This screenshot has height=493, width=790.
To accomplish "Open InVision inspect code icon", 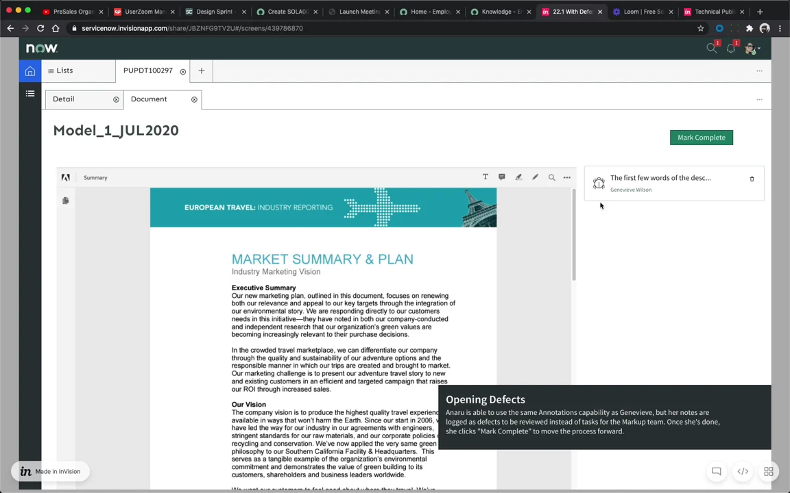I will coord(743,471).
